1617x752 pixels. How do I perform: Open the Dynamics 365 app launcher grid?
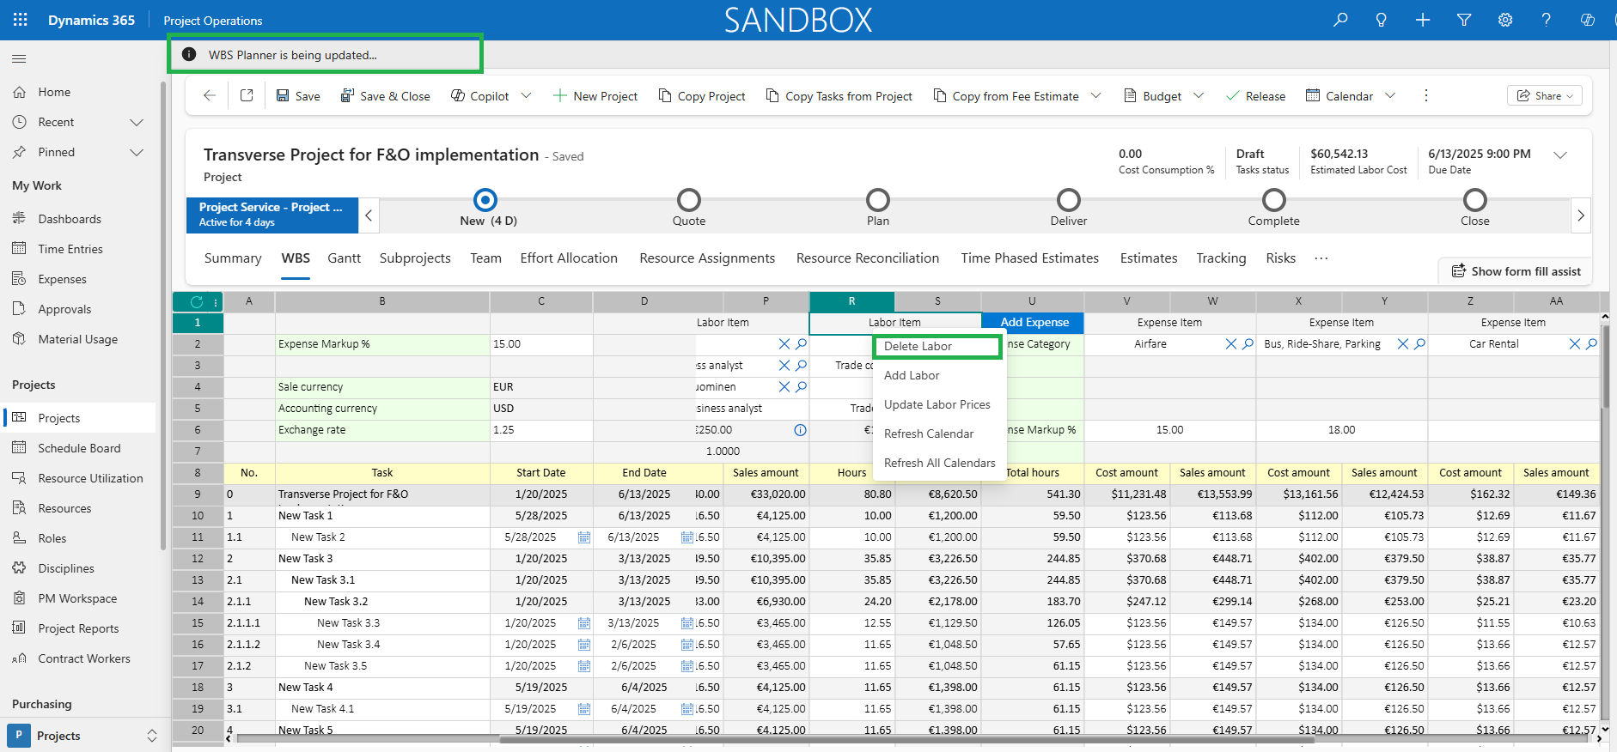click(21, 20)
